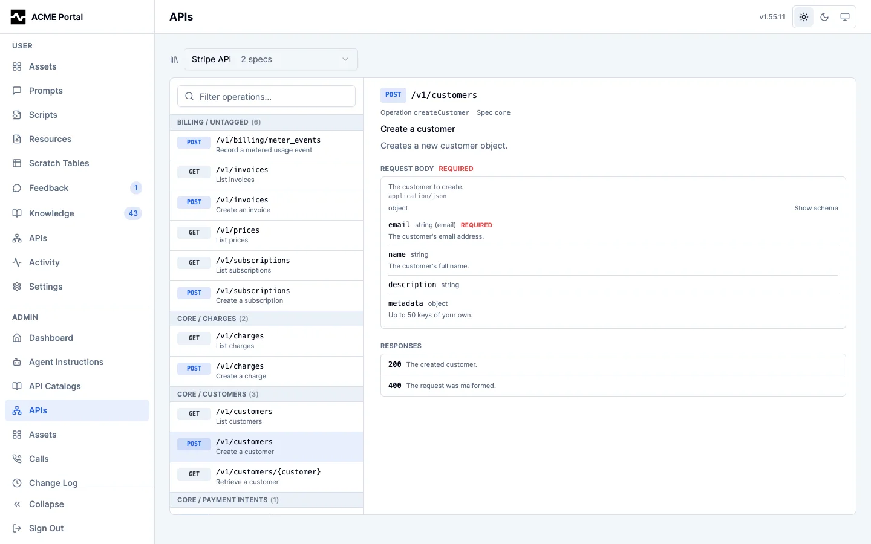This screenshot has height=544, width=871.
Task: Click the Dashboard home icon
Action: click(x=17, y=338)
